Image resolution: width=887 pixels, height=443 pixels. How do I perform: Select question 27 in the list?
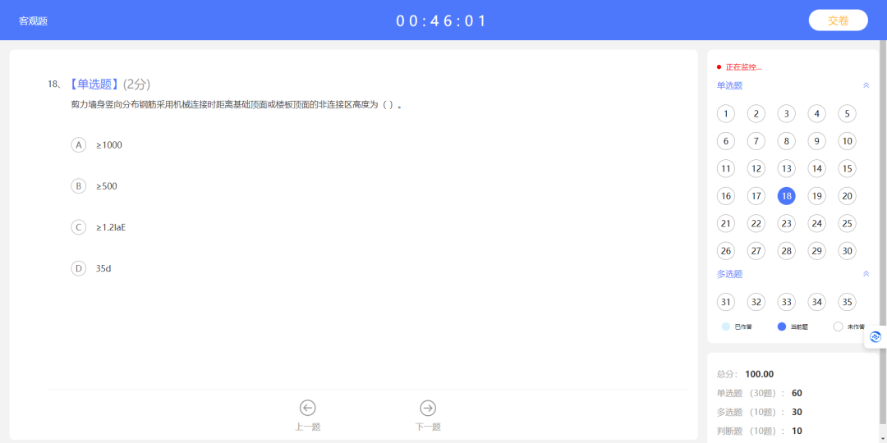pyautogui.click(x=756, y=251)
